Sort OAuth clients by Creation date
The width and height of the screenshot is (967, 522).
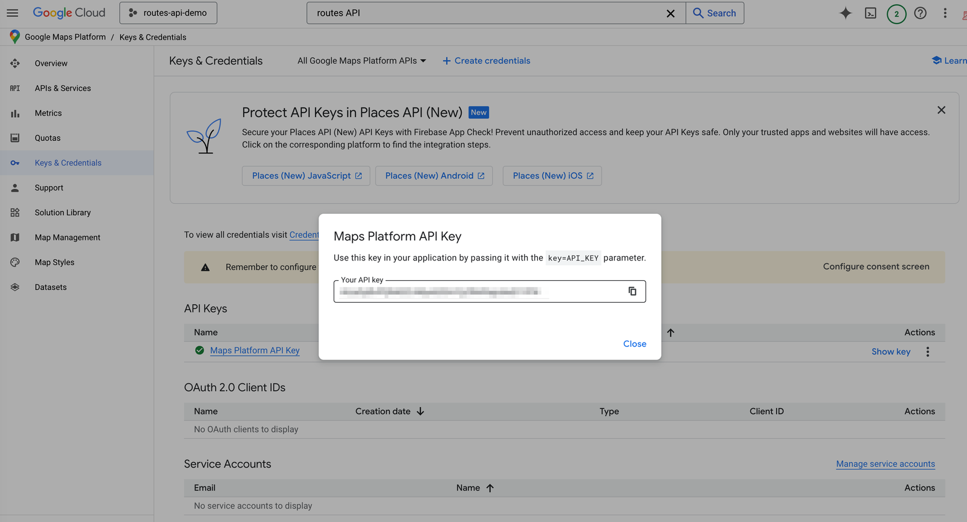point(390,411)
